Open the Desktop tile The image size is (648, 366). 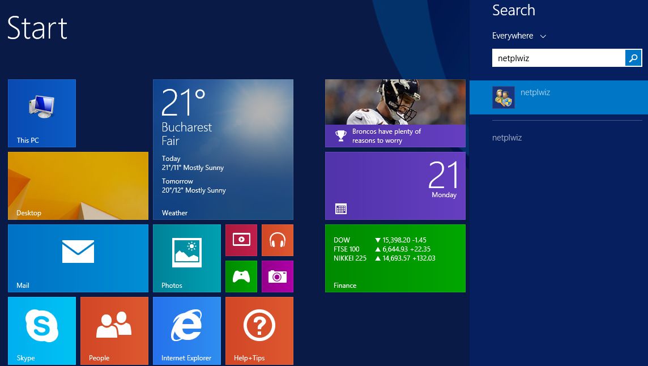[78, 186]
